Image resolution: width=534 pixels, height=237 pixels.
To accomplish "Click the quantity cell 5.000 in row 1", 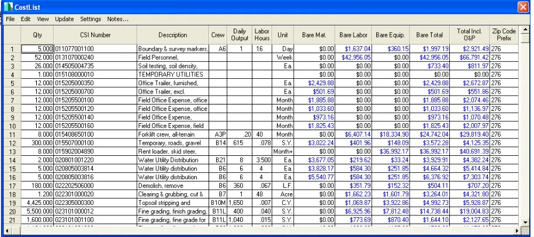I will coord(37,49).
